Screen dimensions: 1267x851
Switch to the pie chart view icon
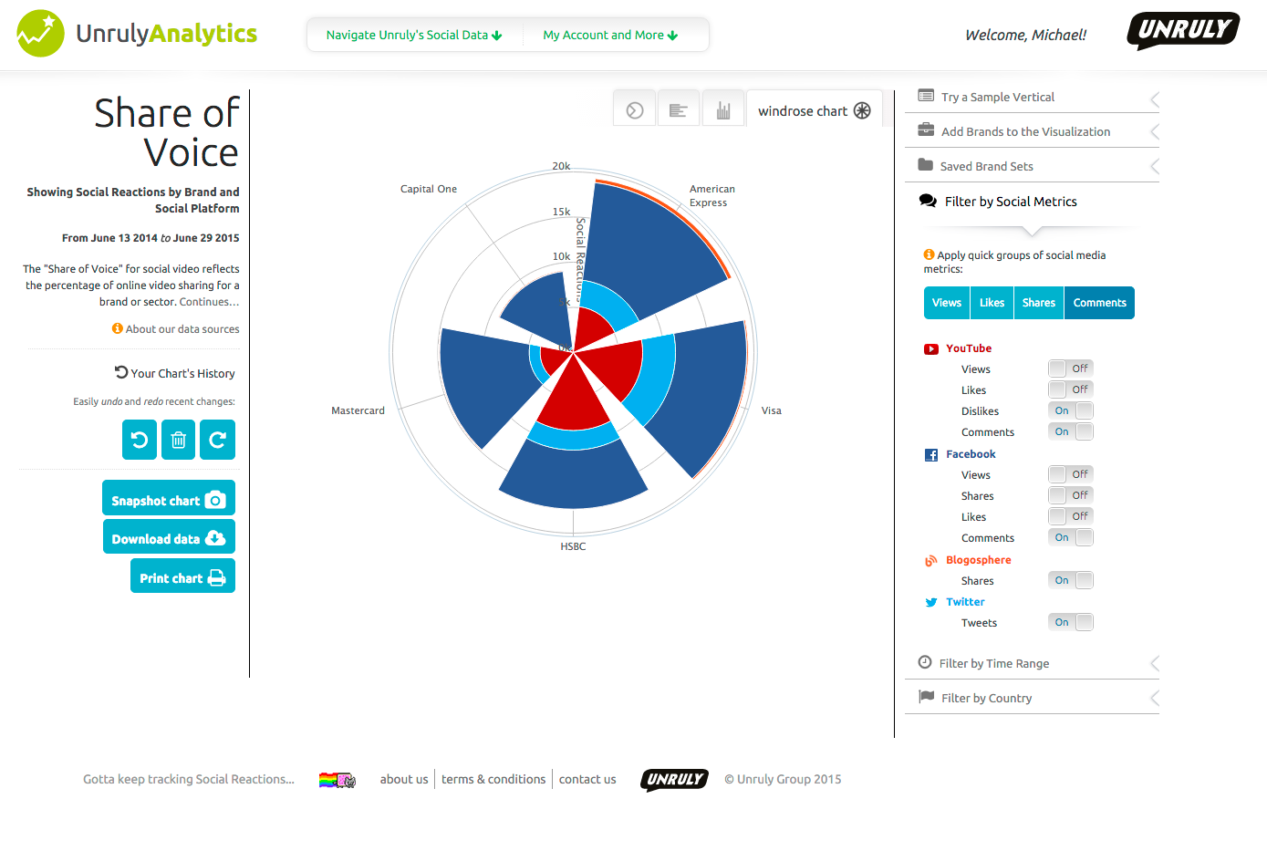(x=635, y=110)
